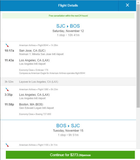Click American Airlines logo for flight 1155
Viewport: 140px width, 160px height.
point(7,145)
